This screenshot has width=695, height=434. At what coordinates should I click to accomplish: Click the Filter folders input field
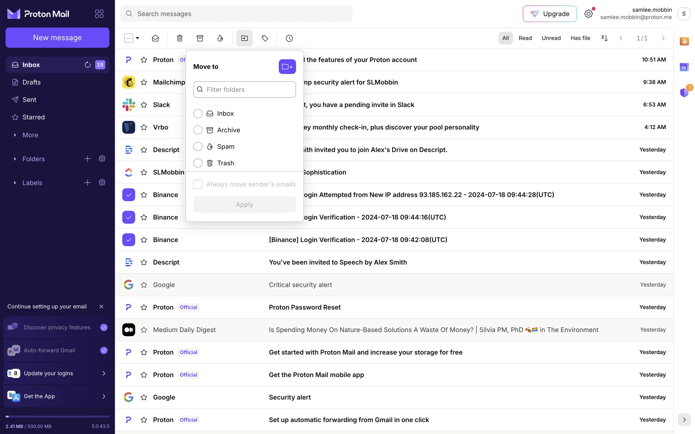point(245,89)
